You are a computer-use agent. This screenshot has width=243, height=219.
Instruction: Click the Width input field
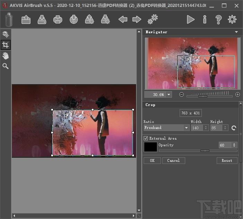[x=197, y=128]
